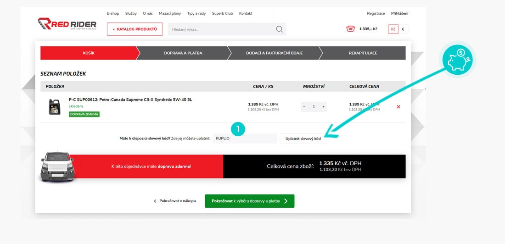Click Pokračovat k výběru dopravy a platby
The height and width of the screenshot is (244, 505).
pyautogui.click(x=250, y=201)
